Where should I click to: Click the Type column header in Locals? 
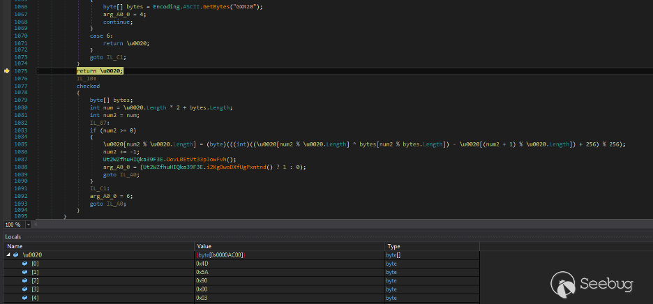click(394, 246)
